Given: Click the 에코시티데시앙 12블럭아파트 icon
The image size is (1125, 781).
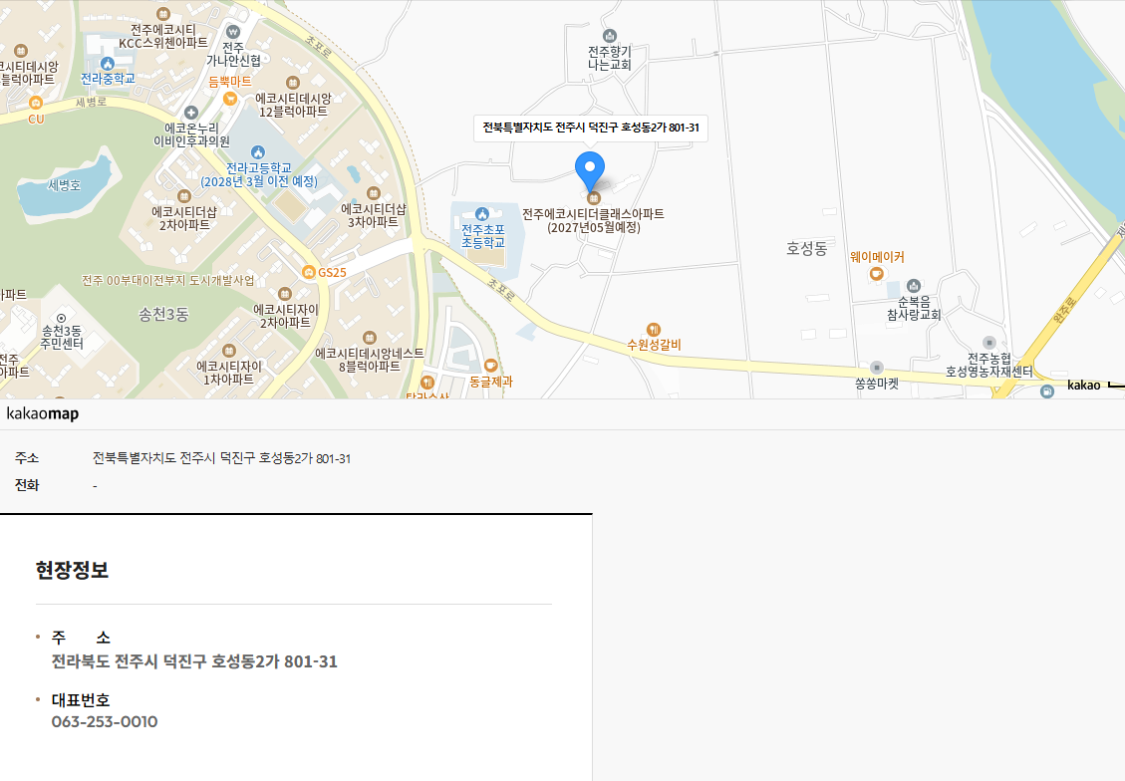Looking at the screenshot, I should pos(293,83).
